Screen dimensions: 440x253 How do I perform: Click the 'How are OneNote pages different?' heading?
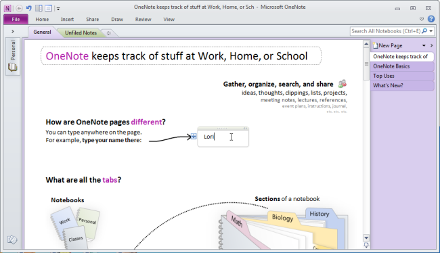[x=106, y=122]
